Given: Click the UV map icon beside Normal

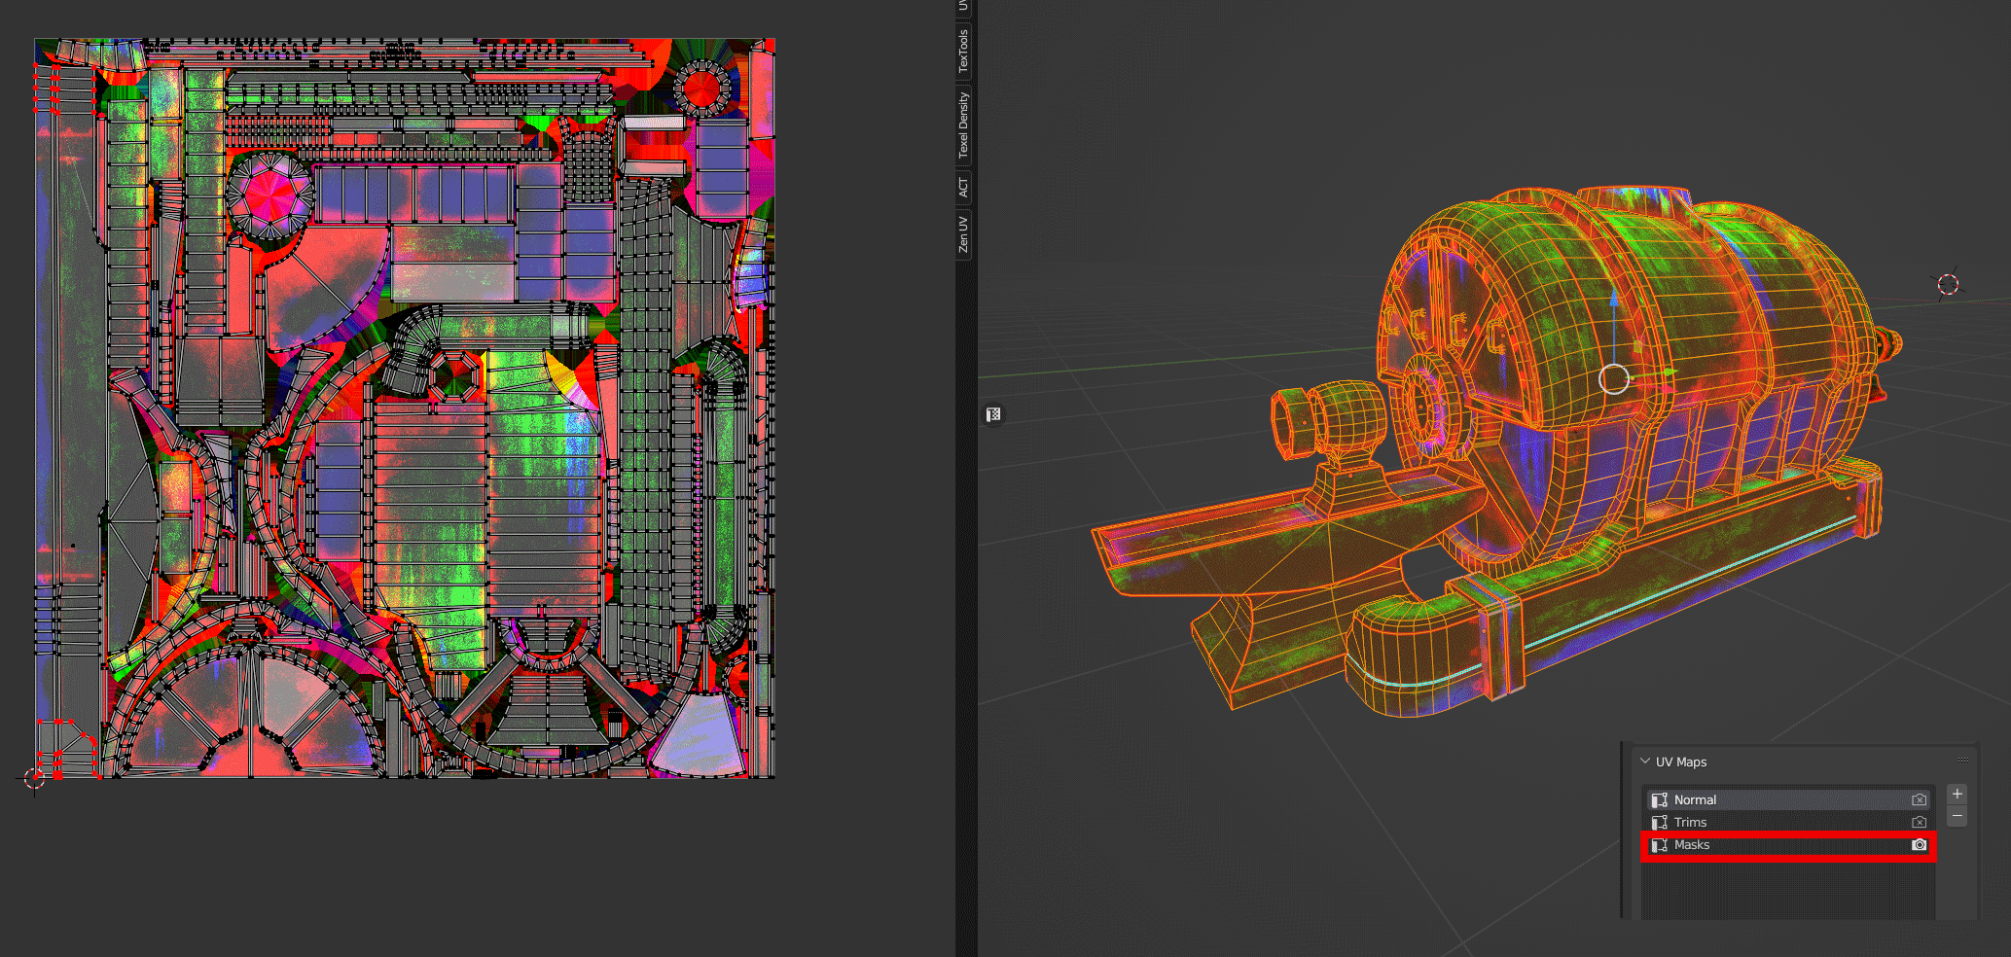Looking at the screenshot, I should click(x=1660, y=800).
